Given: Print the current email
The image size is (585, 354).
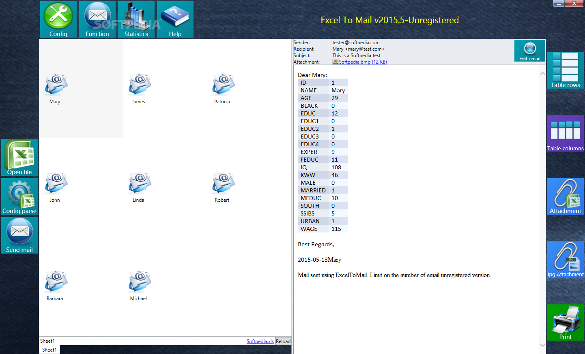Looking at the screenshot, I should pos(566,322).
